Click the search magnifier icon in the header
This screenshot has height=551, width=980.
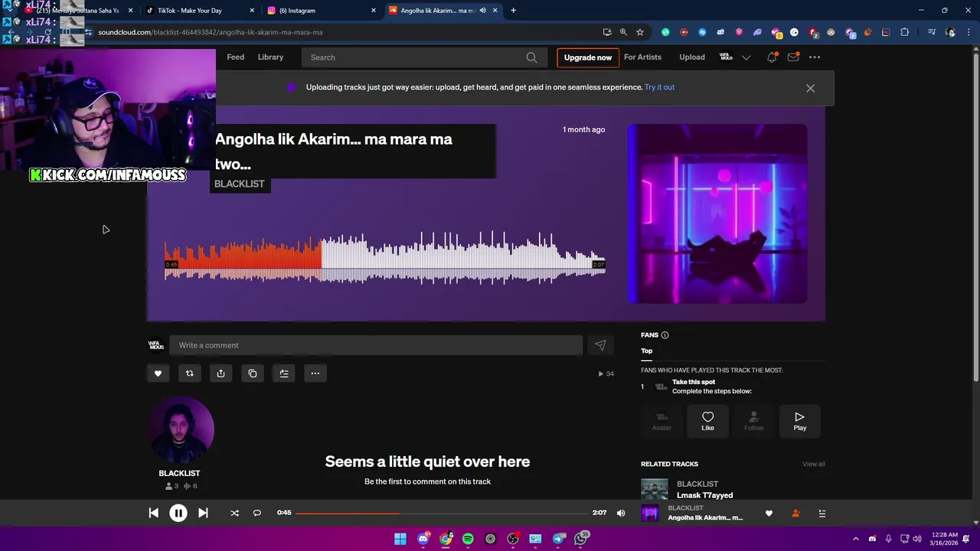(531, 57)
